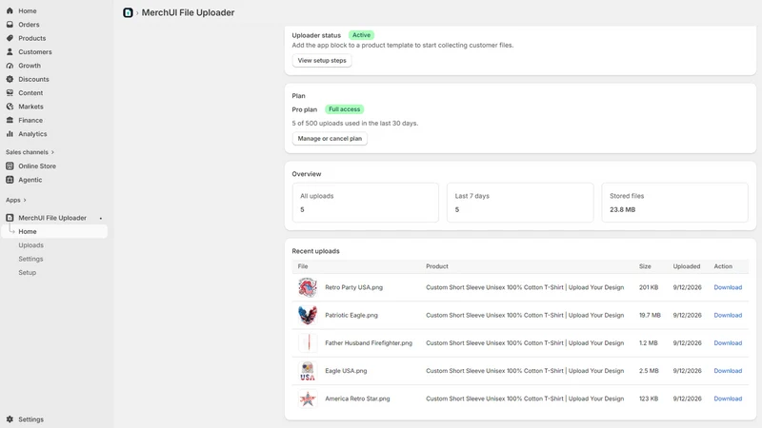This screenshot has height=428, width=762.
Task: Click the 19.7 MB size value
Action: point(650,315)
